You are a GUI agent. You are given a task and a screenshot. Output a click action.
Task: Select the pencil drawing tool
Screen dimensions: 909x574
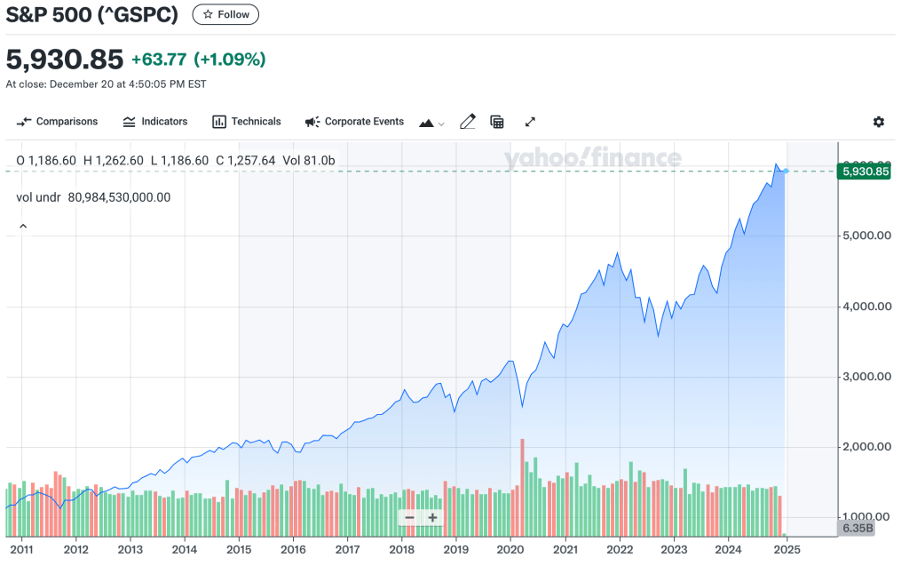(468, 122)
